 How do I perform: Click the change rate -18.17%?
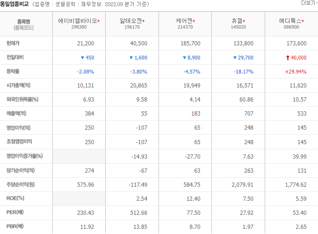[x=243, y=72]
